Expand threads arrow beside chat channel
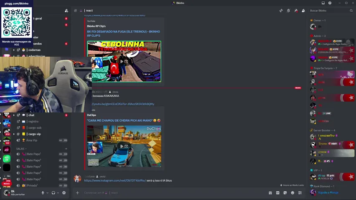 14,115
